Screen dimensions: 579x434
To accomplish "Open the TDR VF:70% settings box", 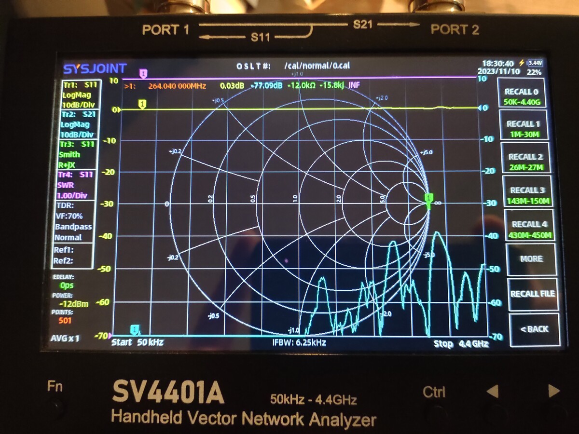I will [74, 221].
